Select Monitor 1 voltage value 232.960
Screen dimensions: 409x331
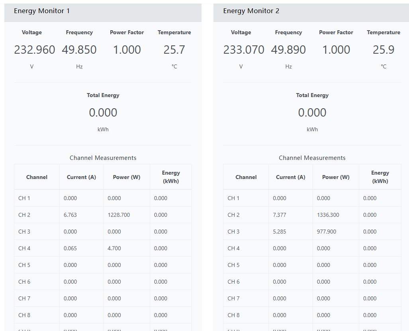[x=34, y=49]
